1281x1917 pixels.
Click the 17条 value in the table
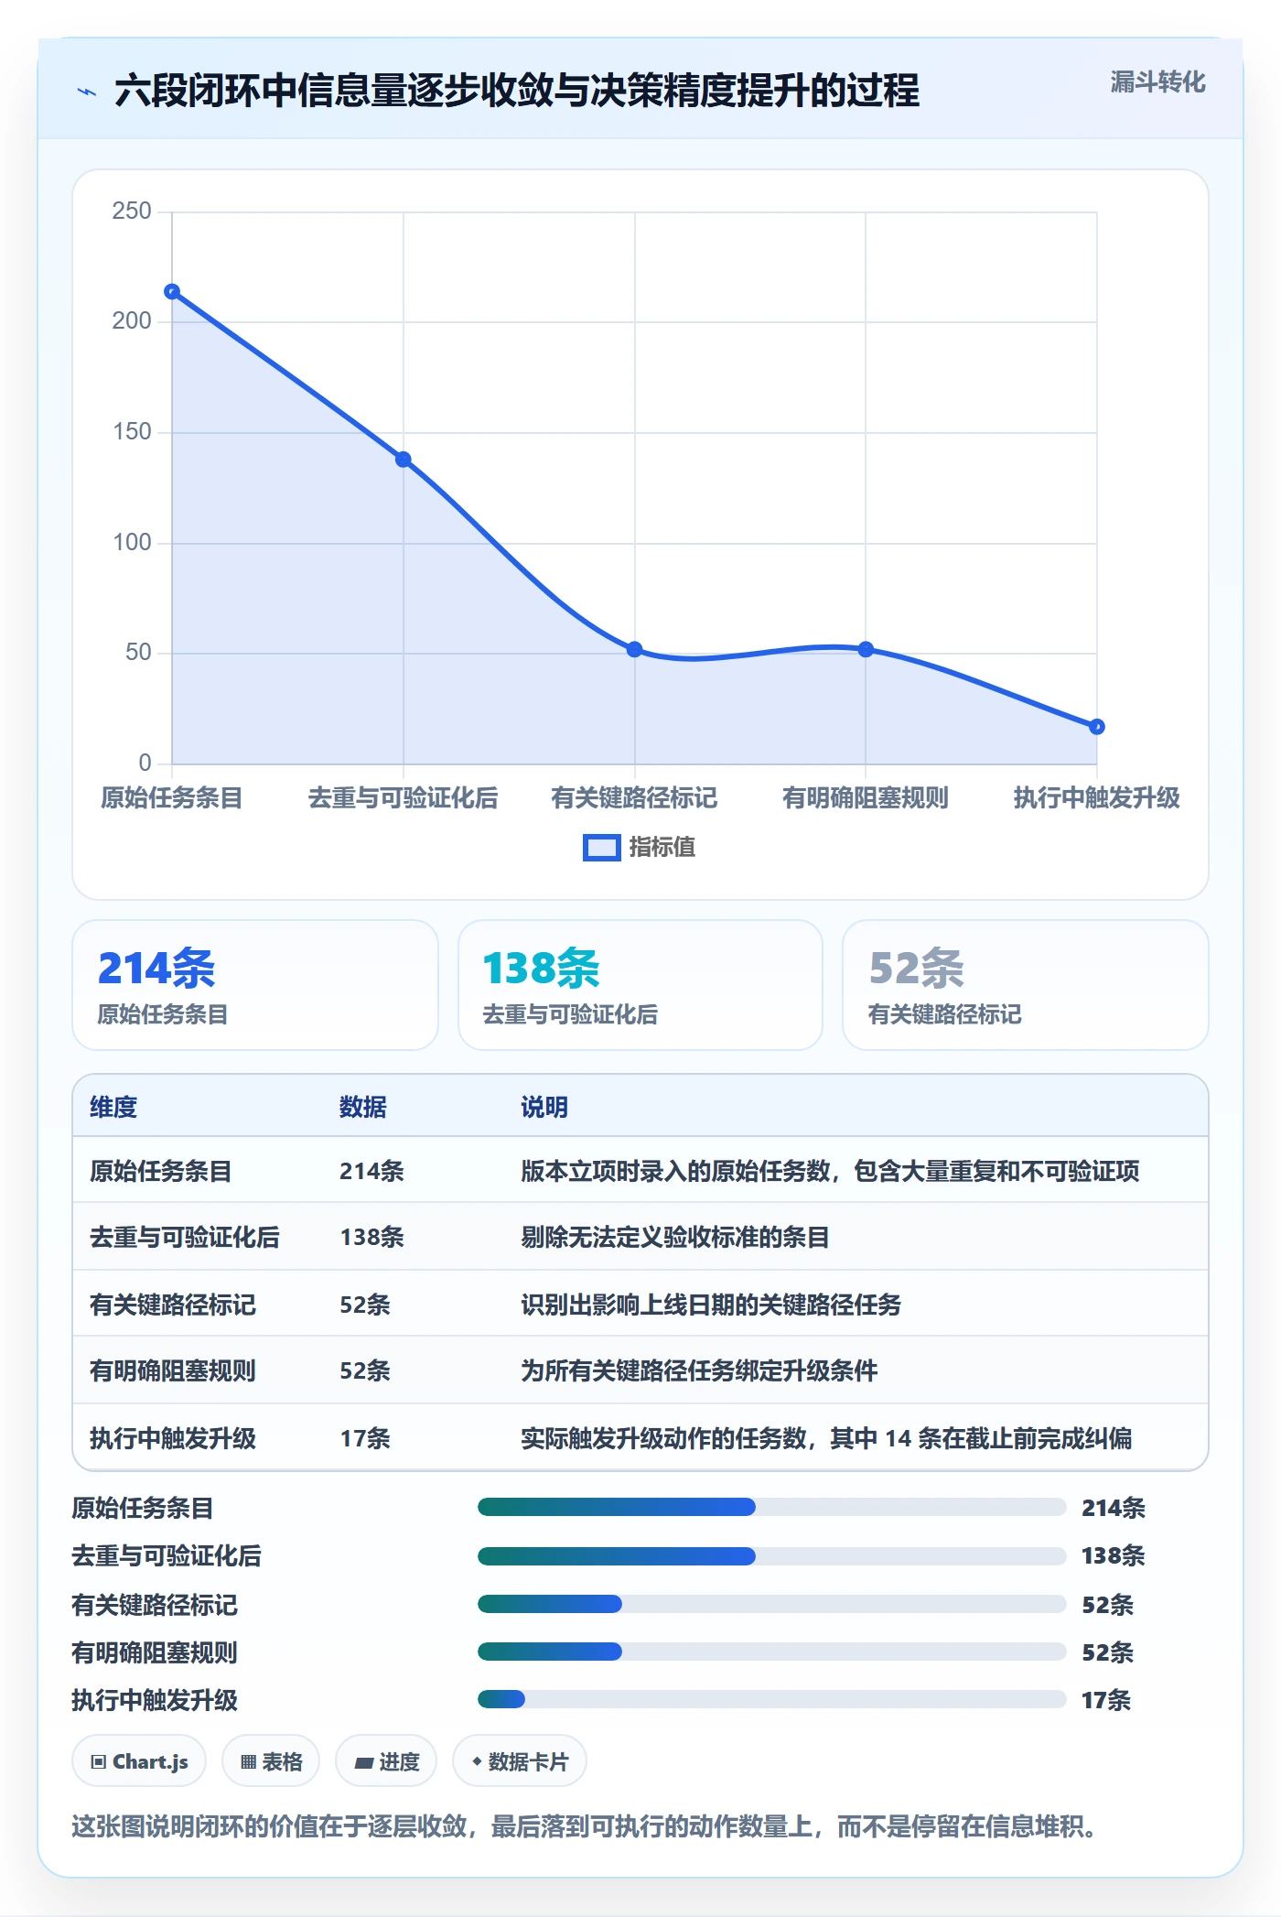365,1438
